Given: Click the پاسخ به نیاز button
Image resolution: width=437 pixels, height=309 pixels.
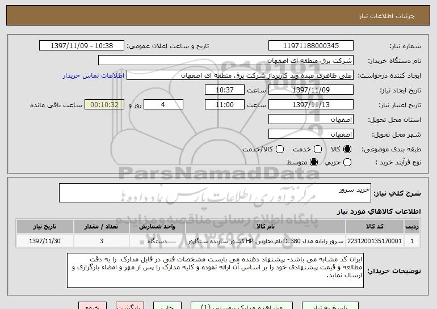Looking at the screenshot, I should pyautogui.click(x=330, y=306).
